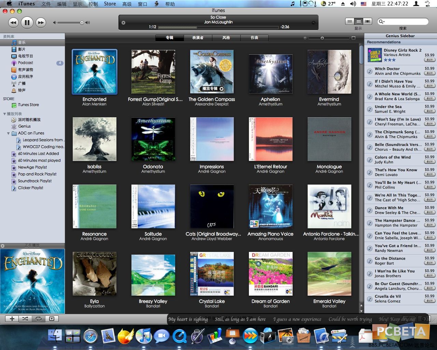Select the Enchanted album cover

(x=95, y=72)
